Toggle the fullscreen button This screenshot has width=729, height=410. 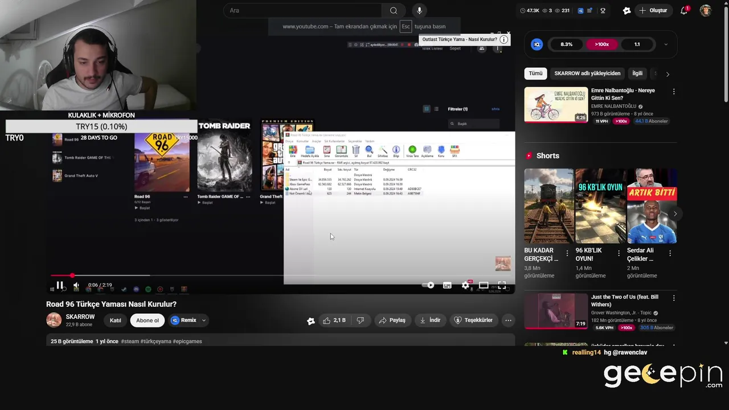tap(502, 285)
